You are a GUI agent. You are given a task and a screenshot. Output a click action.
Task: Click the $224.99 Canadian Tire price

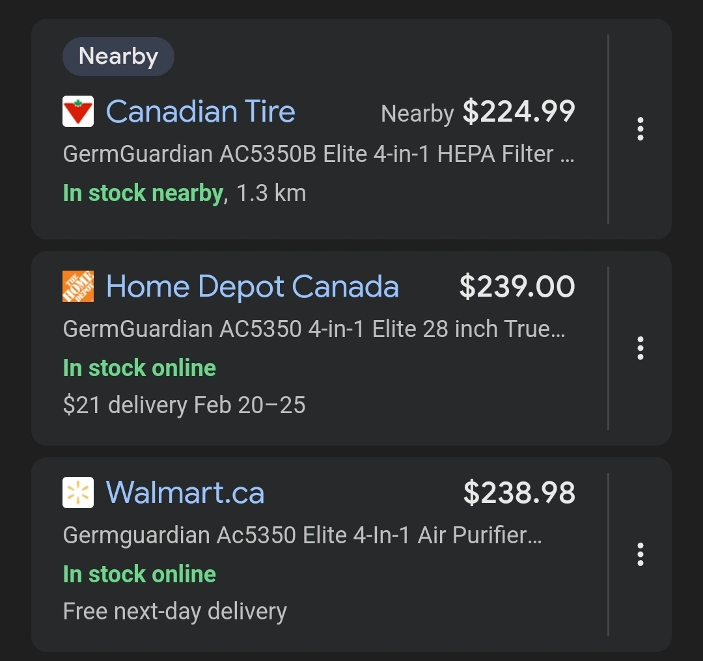pos(519,111)
